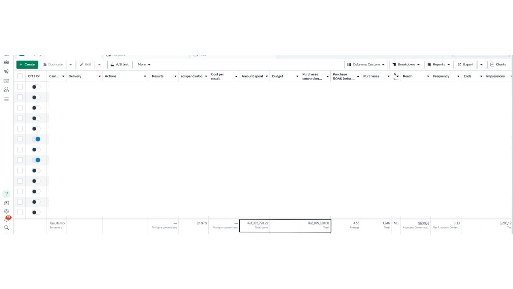This screenshot has height=289, width=513.
Task: Open the Charts view button
Action: [x=498, y=64]
